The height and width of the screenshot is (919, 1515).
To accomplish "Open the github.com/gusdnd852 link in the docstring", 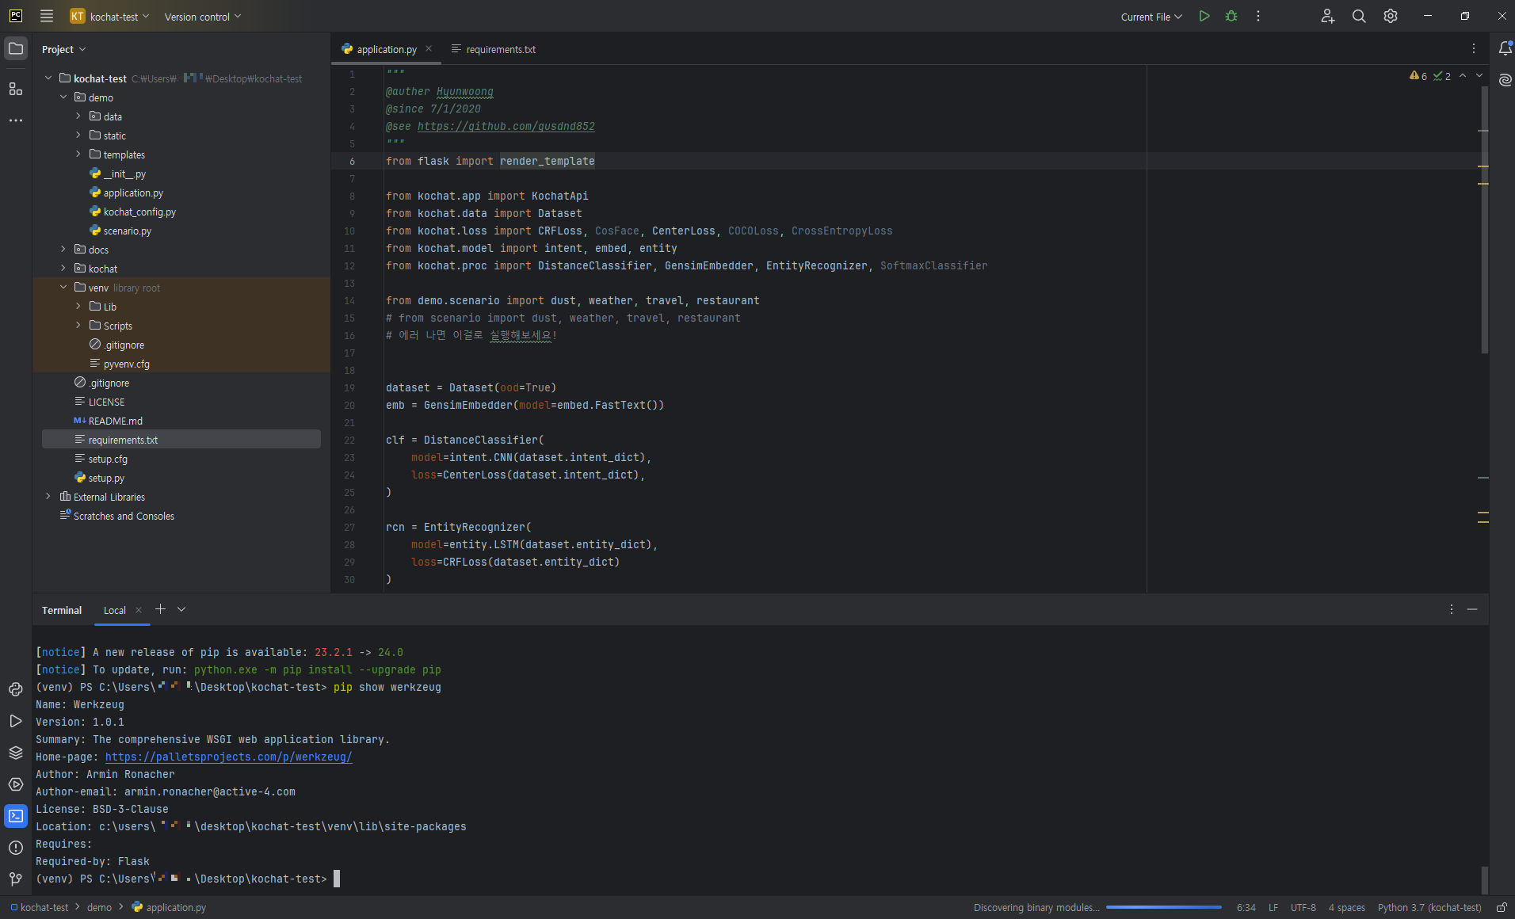I will pyautogui.click(x=506, y=126).
